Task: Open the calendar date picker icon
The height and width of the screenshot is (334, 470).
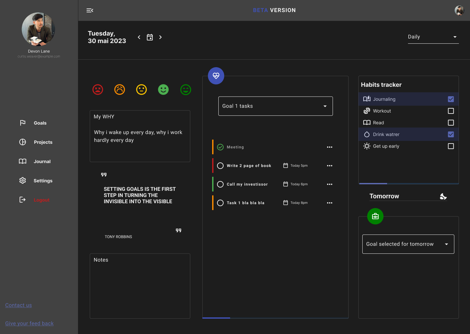Action: click(x=150, y=37)
